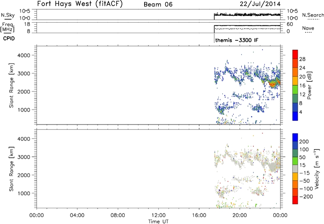The height and width of the screenshot is (224, 324).
Task: Select the gray -15 to 15 Velocity swatch
Action: [x=295, y=169]
